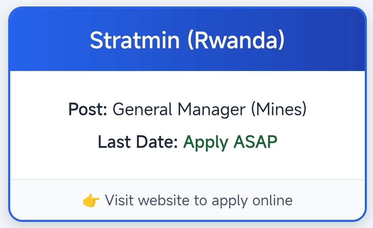Image resolution: width=373 pixels, height=228 pixels.
Task: Click the Stratmin (Rwanda) card title
Action: (187, 40)
